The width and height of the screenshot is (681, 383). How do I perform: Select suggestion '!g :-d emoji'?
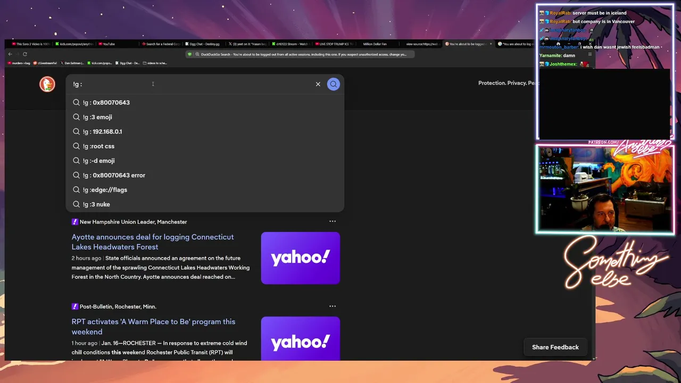coord(205,161)
